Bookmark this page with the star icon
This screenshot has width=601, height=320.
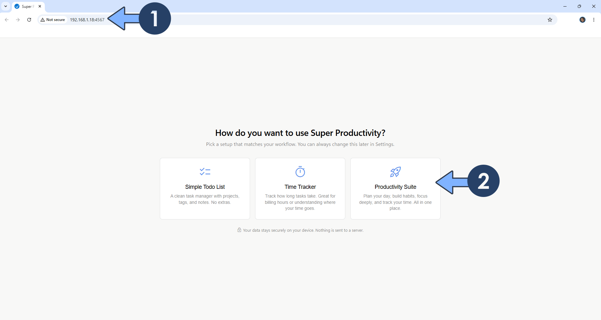point(550,20)
